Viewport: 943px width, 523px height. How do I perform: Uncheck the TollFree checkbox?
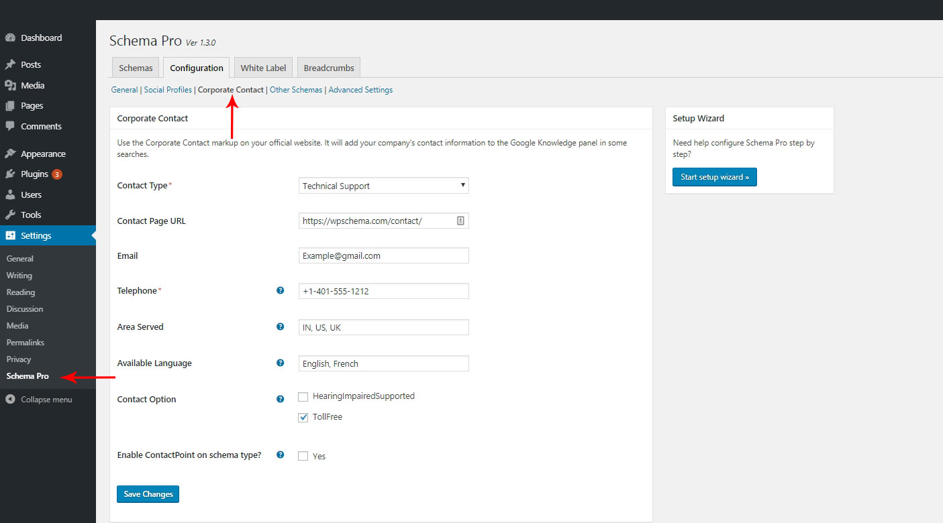click(303, 418)
